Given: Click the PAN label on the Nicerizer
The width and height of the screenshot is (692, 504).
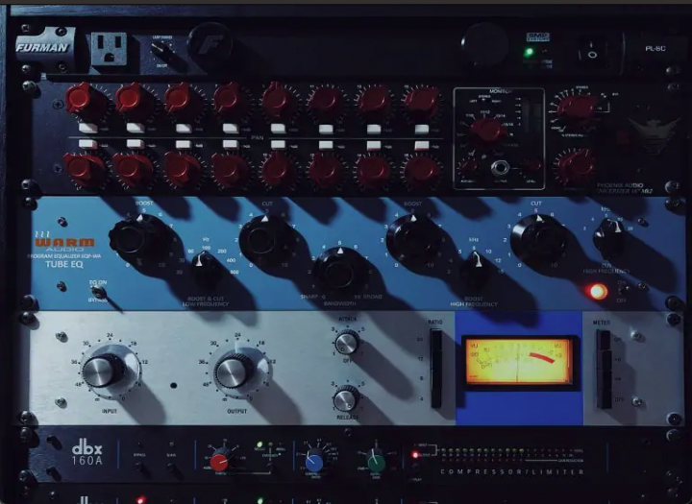Looking at the screenshot, I should coord(257,137).
